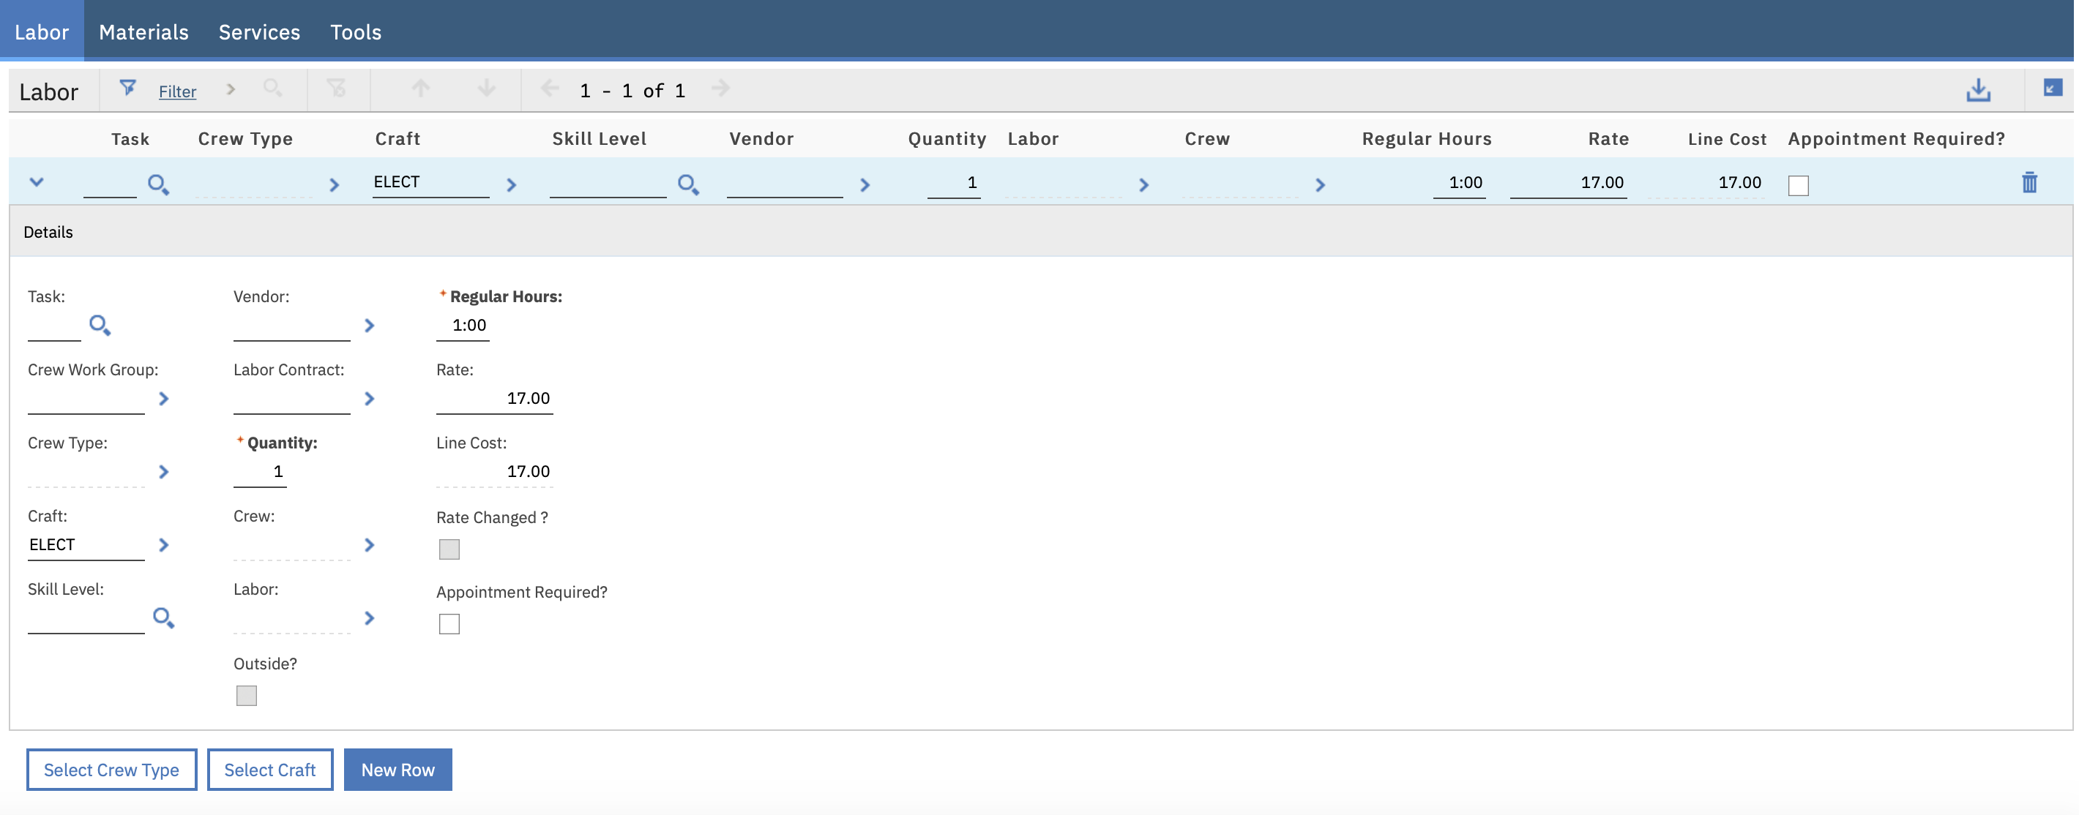
Task: Toggle the Rate Changed checkbox
Action: point(449,549)
